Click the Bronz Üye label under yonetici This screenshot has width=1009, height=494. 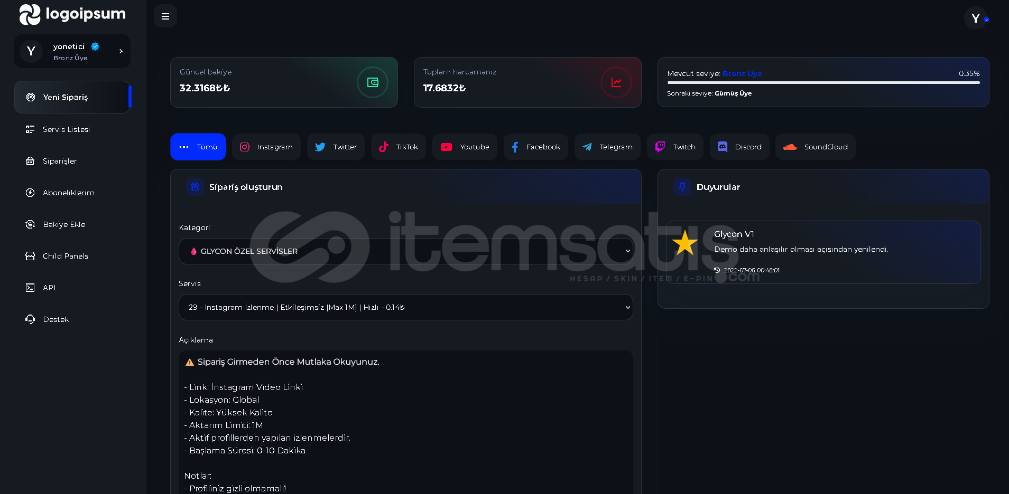coord(70,58)
